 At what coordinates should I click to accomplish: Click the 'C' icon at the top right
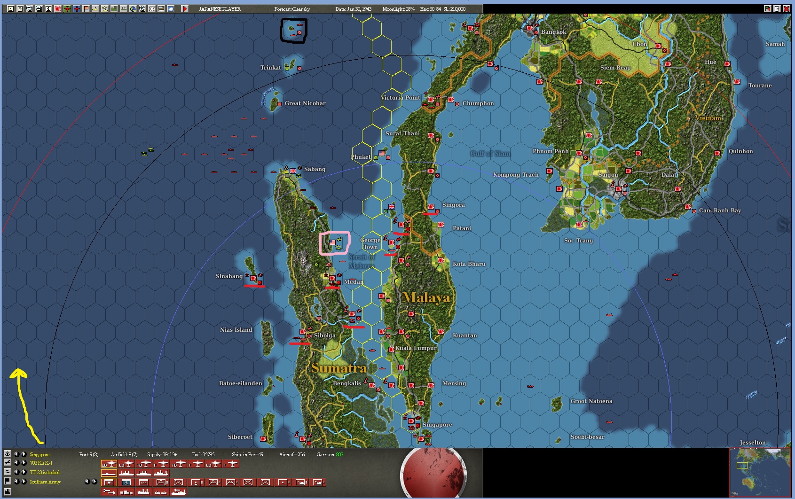tap(777, 8)
